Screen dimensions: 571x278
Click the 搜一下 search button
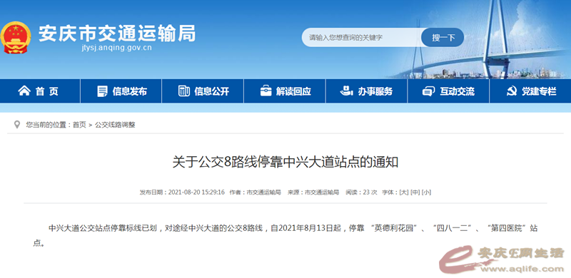click(443, 38)
